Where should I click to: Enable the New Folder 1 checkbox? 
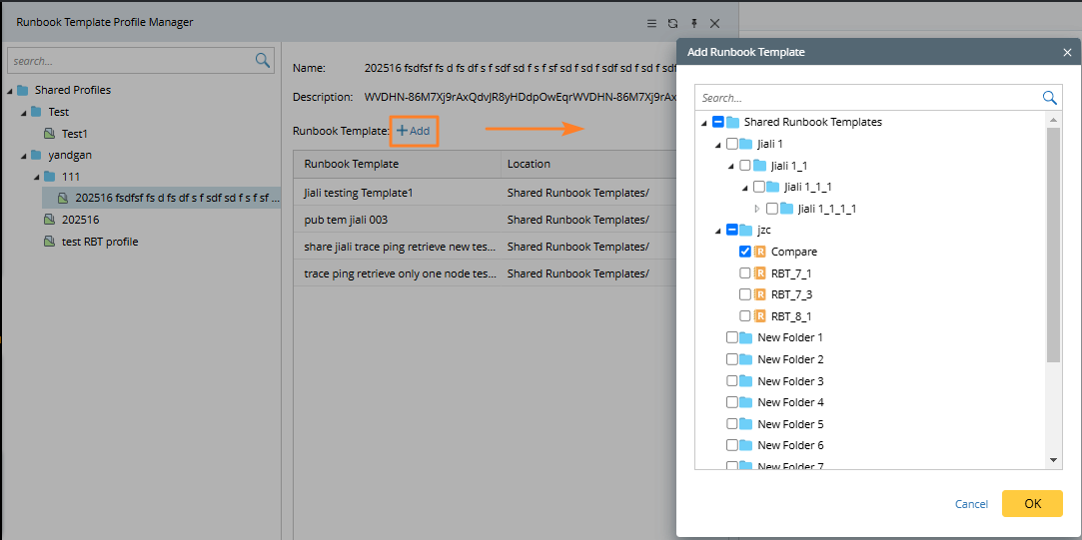click(x=732, y=337)
